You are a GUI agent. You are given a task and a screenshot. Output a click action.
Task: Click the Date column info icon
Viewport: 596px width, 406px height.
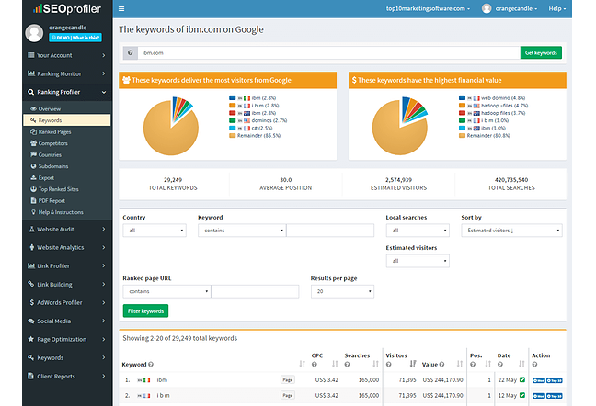pyautogui.click(x=499, y=365)
